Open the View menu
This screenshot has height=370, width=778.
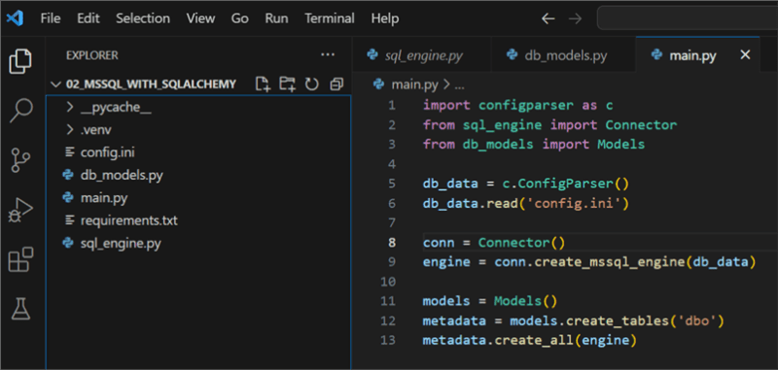pyautogui.click(x=201, y=18)
